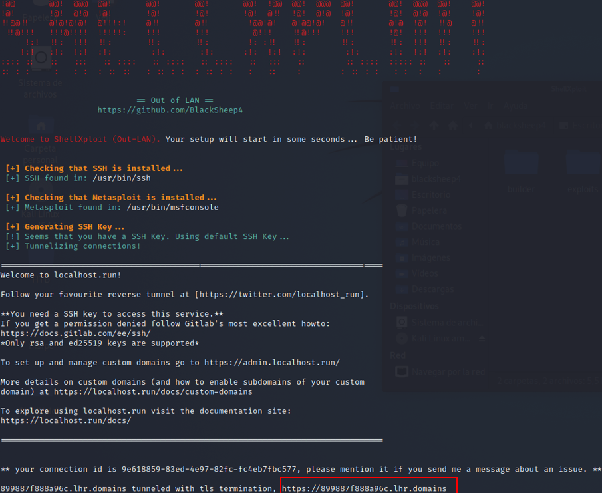Open Papelera from the sidebar trash icon
Screen dimensions: 602x493
click(429, 210)
